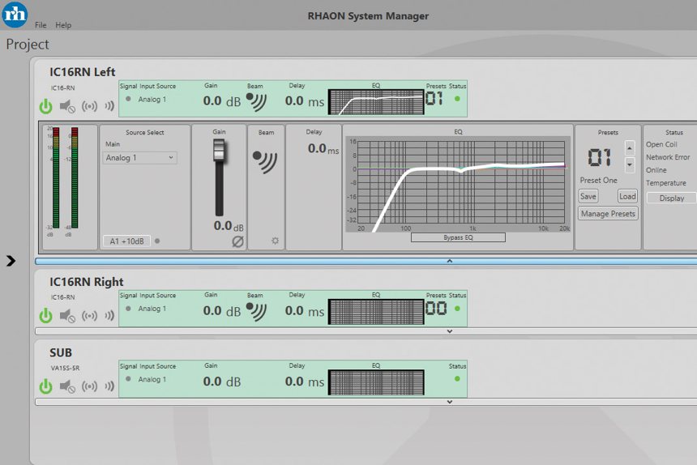Viewport: 697px width, 465px height.
Task: Click the Display button under Status
Action: click(x=672, y=198)
